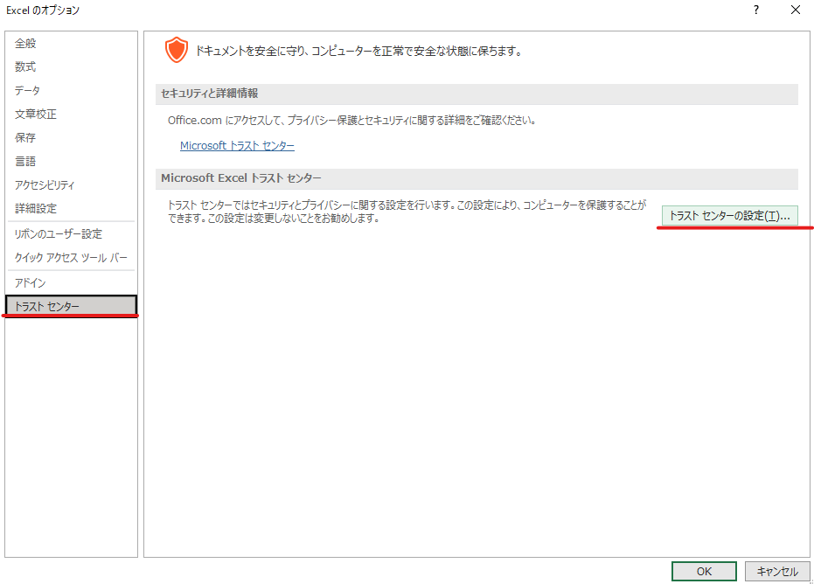Open the help question mark button
Image resolution: width=814 pixels, height=584 pixels.
756,10
